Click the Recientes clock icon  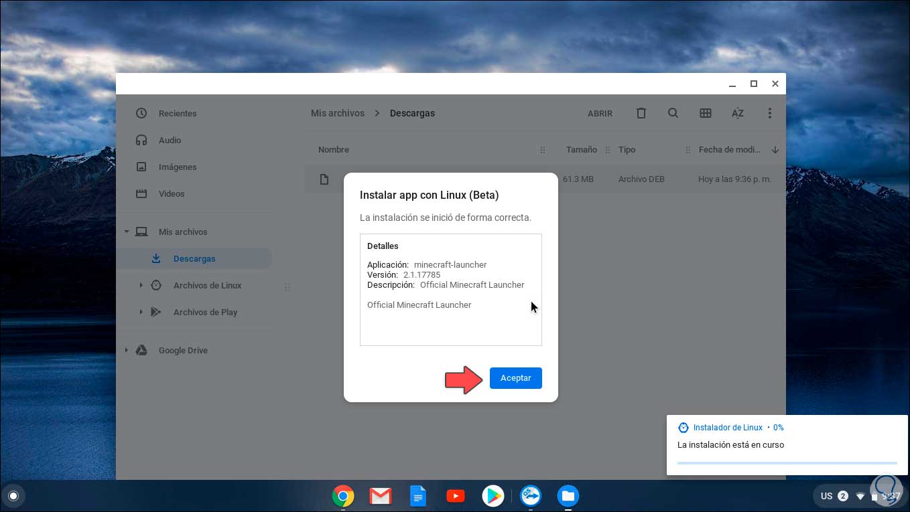141,113
